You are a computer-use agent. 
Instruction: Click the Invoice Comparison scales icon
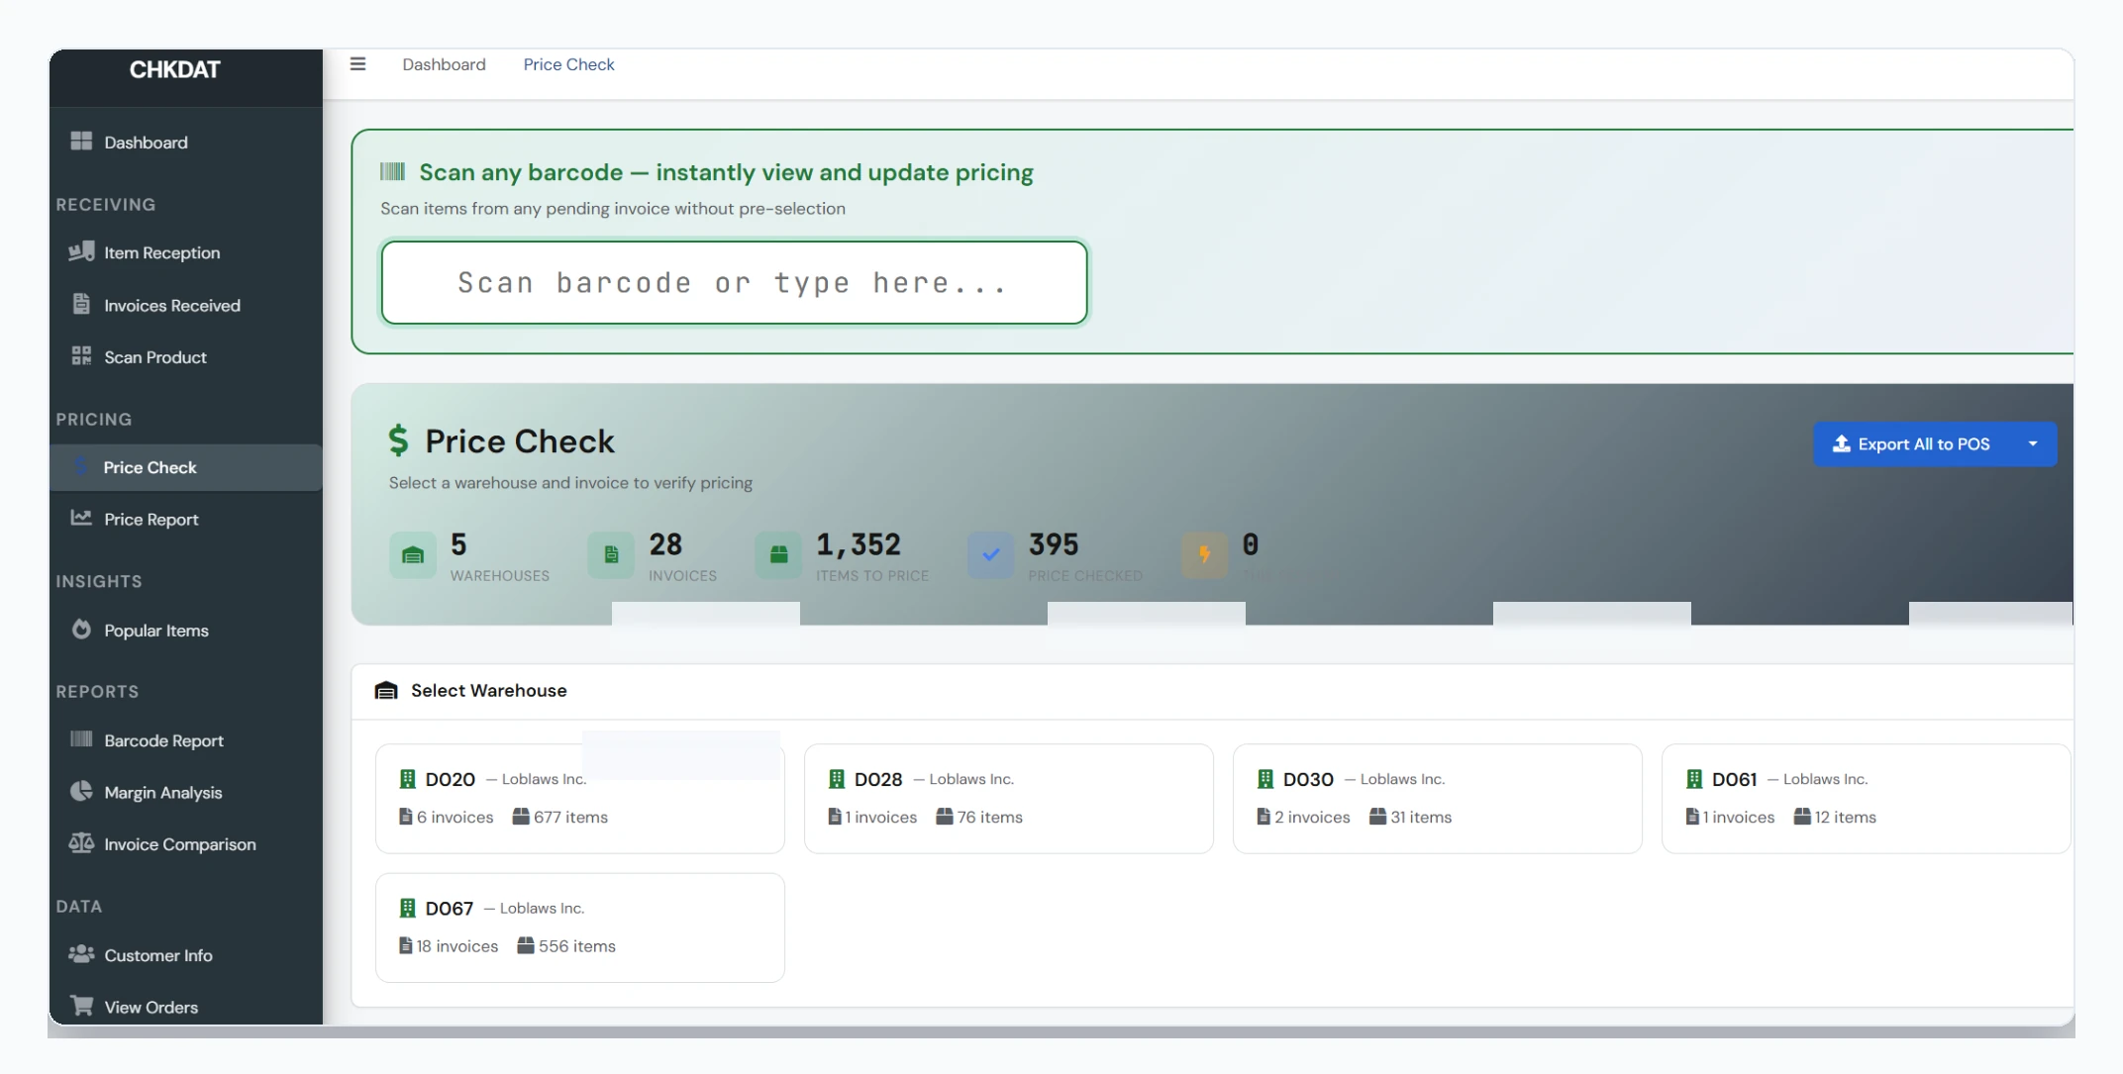click(81, 843)
